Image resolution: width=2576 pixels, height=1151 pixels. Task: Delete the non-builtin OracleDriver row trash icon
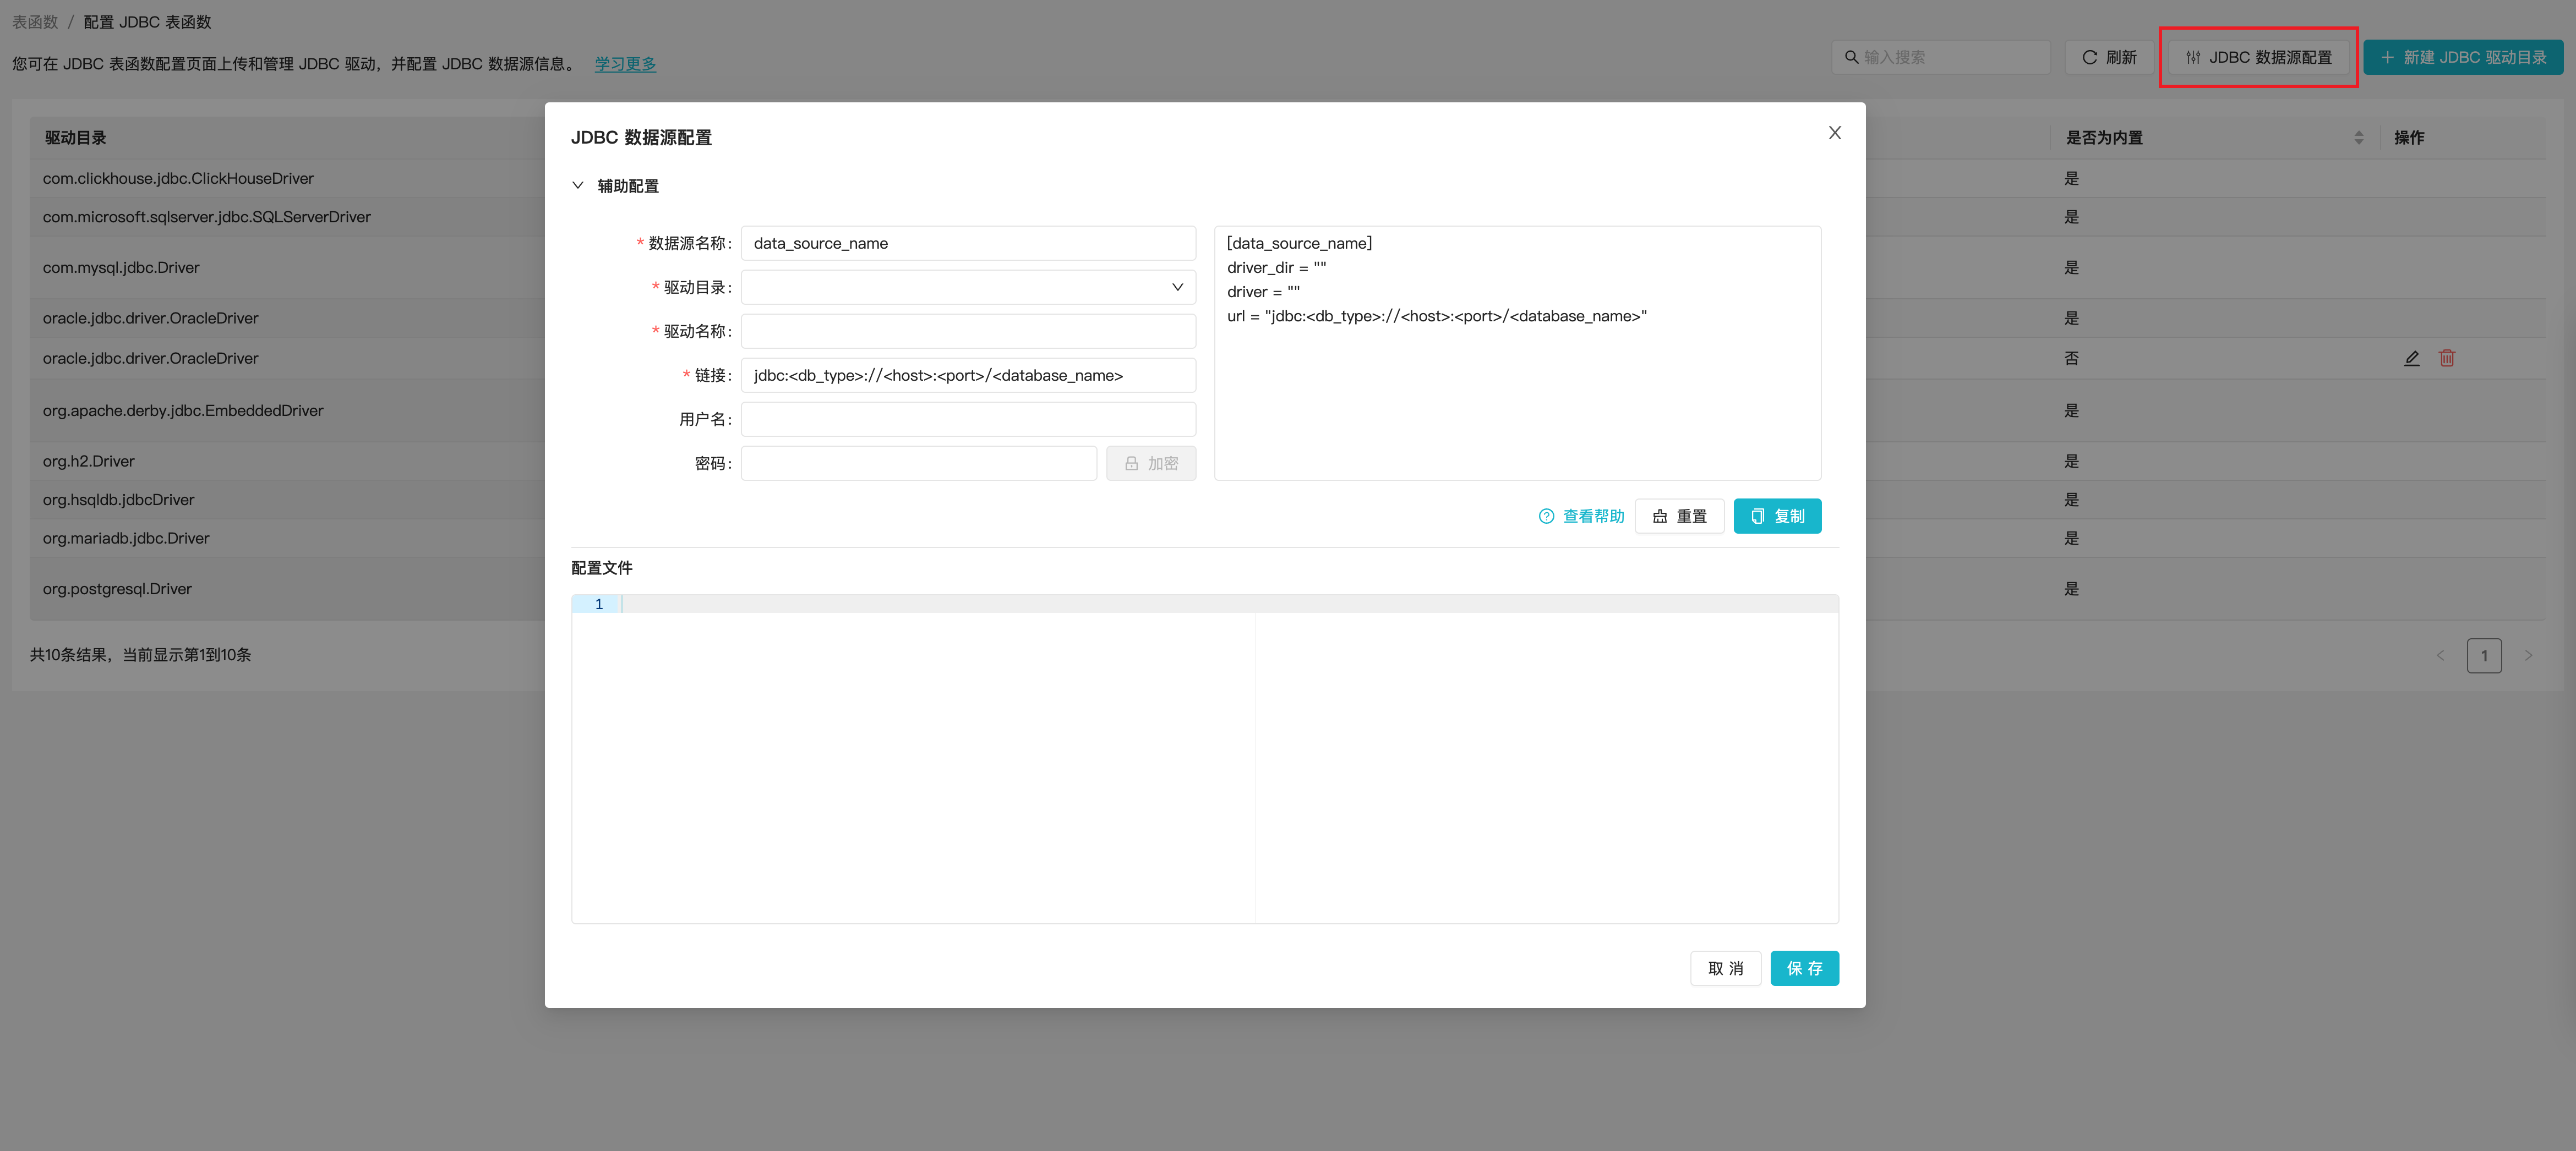(2447, 358)
